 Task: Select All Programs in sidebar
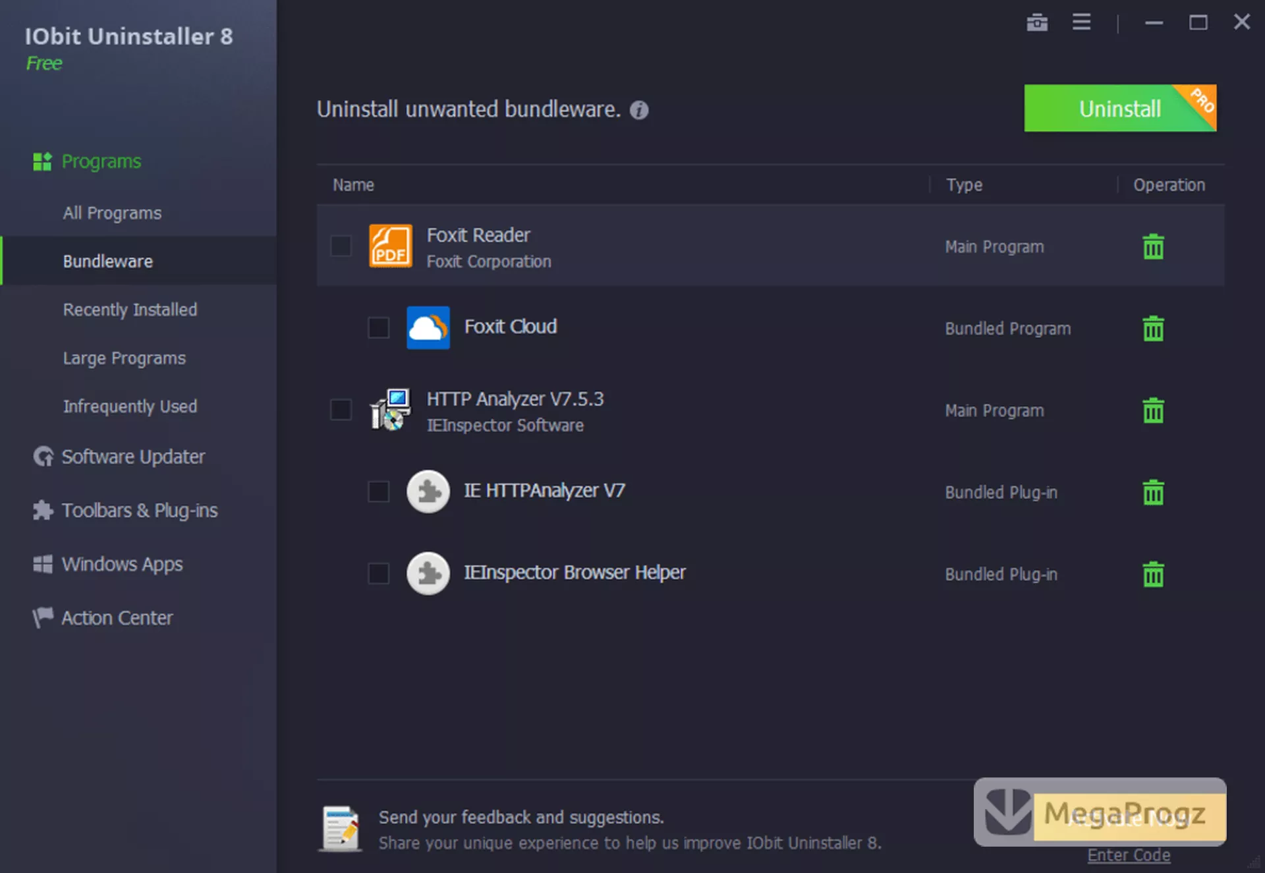pyautogui.click(x=112, y=213)
